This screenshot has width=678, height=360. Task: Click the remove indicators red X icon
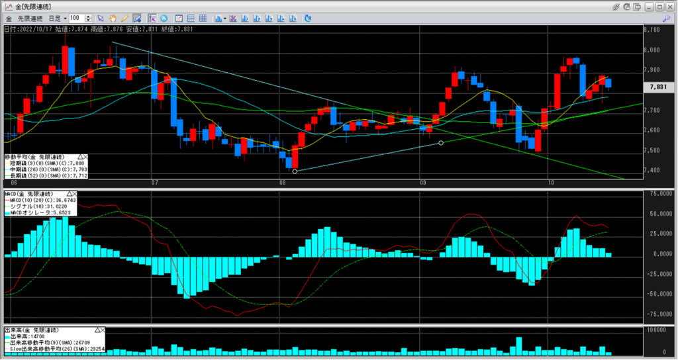233,19
